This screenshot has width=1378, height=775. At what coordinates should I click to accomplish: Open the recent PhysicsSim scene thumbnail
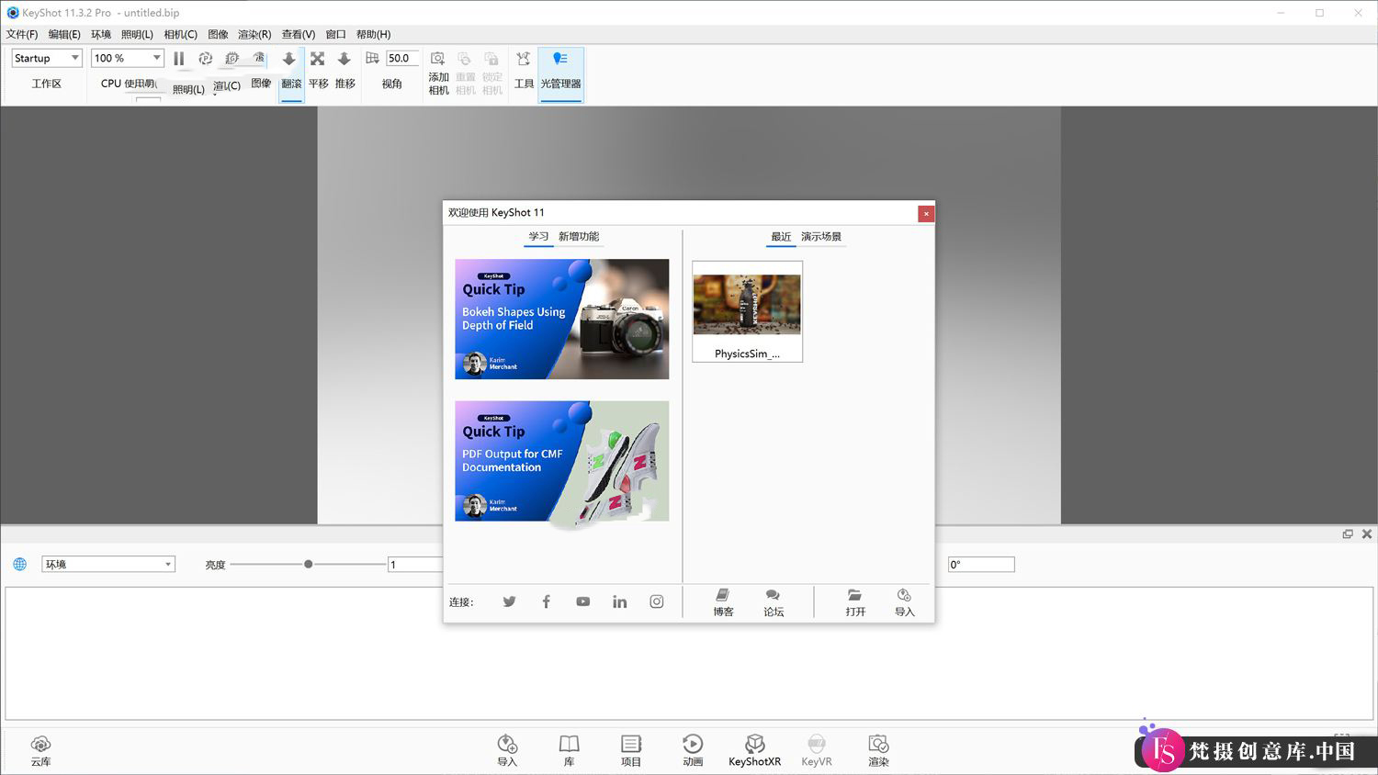(747, 311)
